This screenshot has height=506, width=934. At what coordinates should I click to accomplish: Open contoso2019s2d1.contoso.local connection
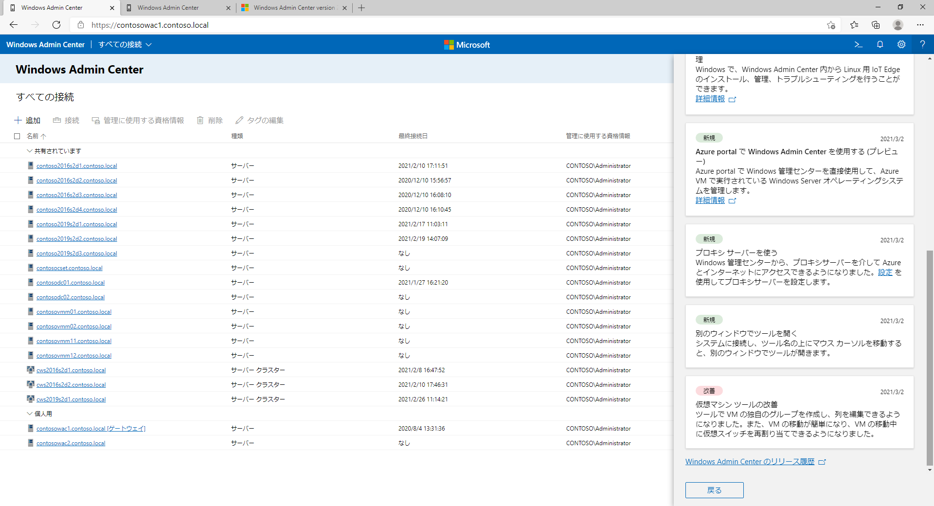click(x=77, y=224)
